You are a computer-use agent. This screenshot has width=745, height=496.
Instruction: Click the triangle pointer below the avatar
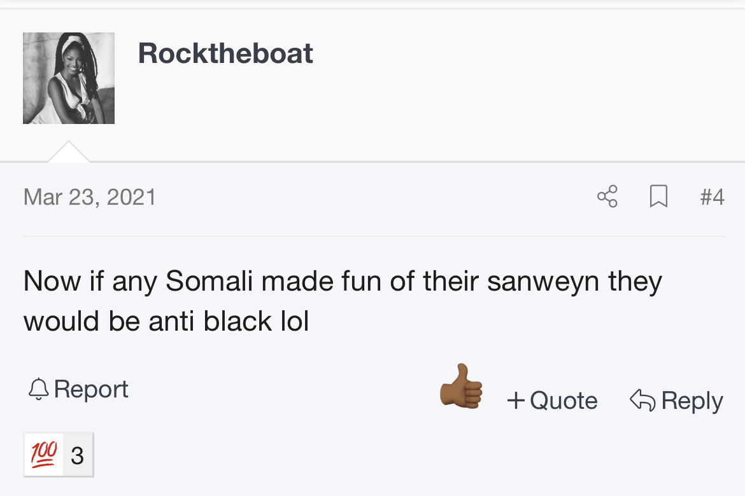coord(68,152)
